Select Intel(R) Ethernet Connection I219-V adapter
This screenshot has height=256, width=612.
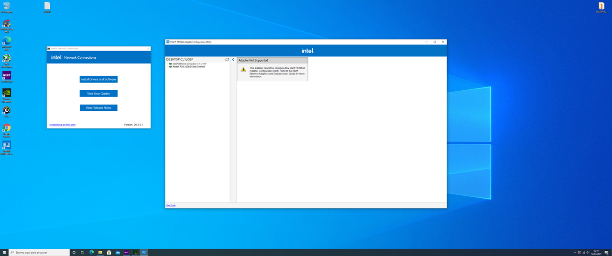coord(189,64)
